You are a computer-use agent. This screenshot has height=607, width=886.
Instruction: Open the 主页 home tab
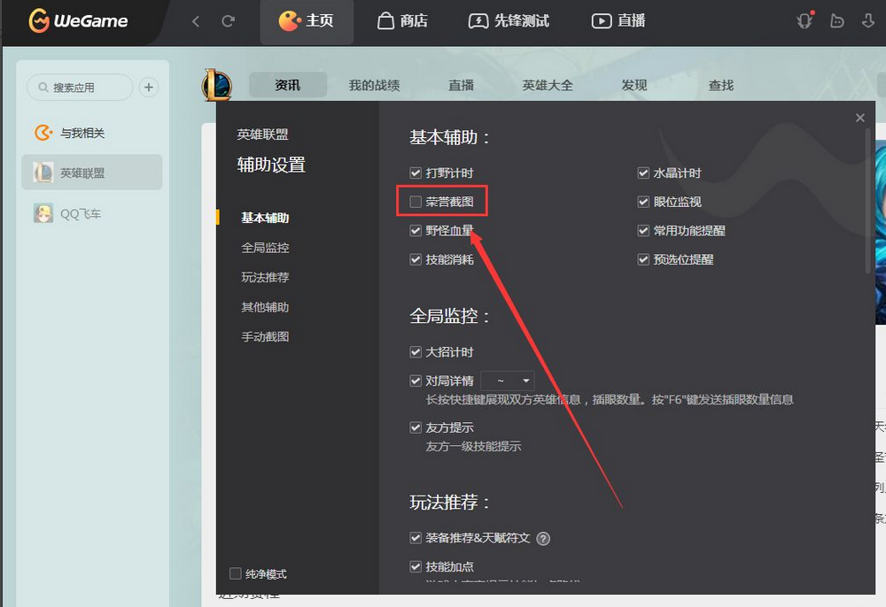(x=307, y=21)
